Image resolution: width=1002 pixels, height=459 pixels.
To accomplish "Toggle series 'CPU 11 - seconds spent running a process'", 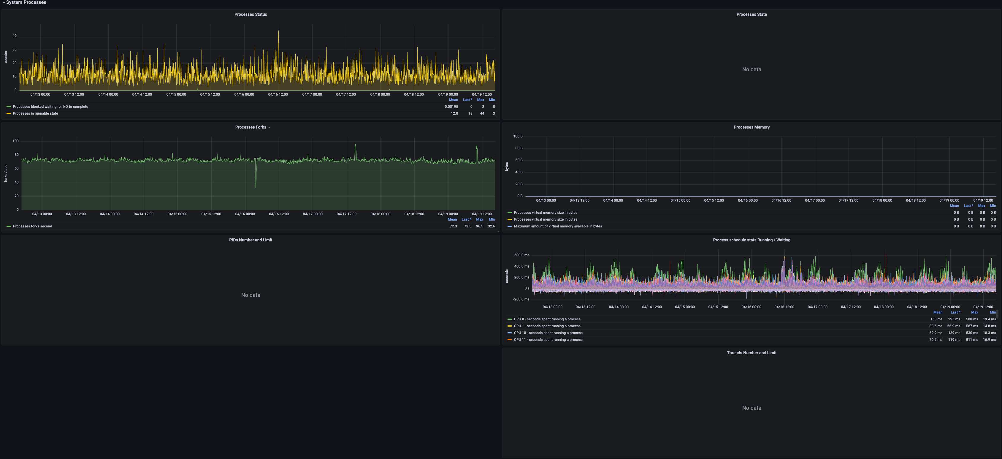I will point(548,340).
